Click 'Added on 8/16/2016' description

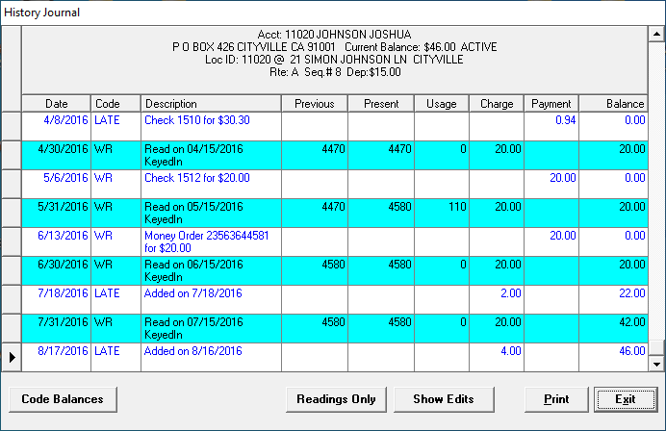(192, 351)
